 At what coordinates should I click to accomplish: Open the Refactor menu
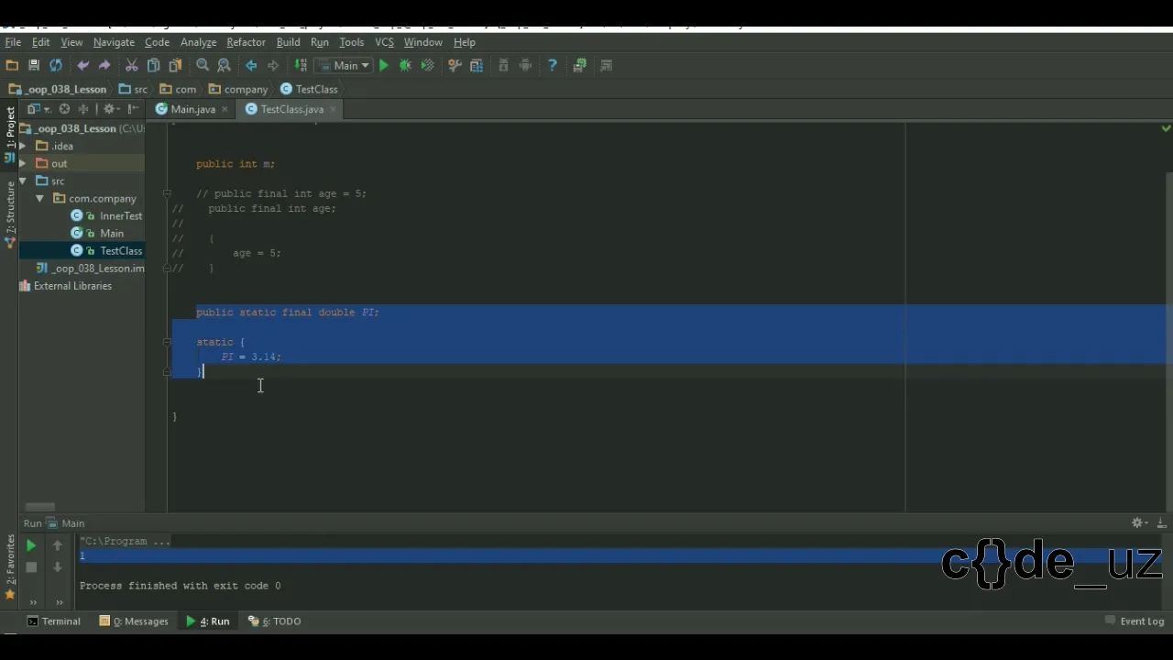click(246, 42)
